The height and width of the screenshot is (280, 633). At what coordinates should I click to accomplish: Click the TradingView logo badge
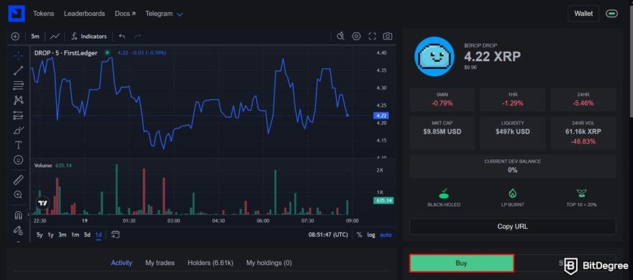42,203
